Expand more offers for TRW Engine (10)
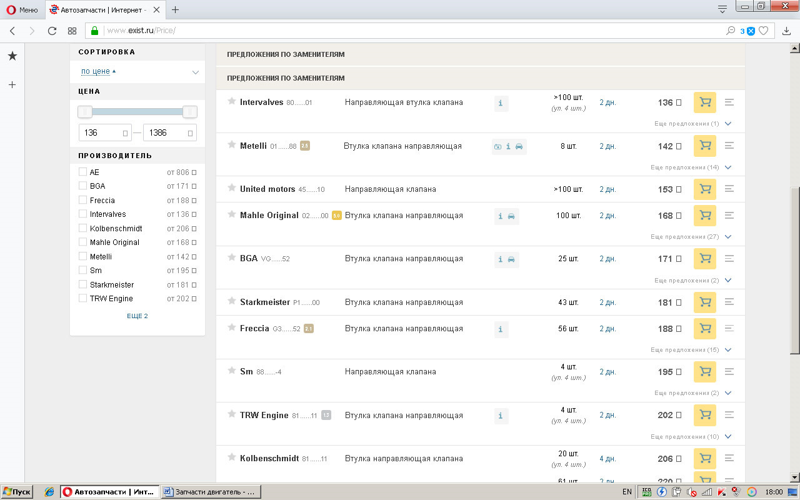Image resolution: width=800 pixels, height=500 pixels. pyautogui.click(x=691, y=437)
